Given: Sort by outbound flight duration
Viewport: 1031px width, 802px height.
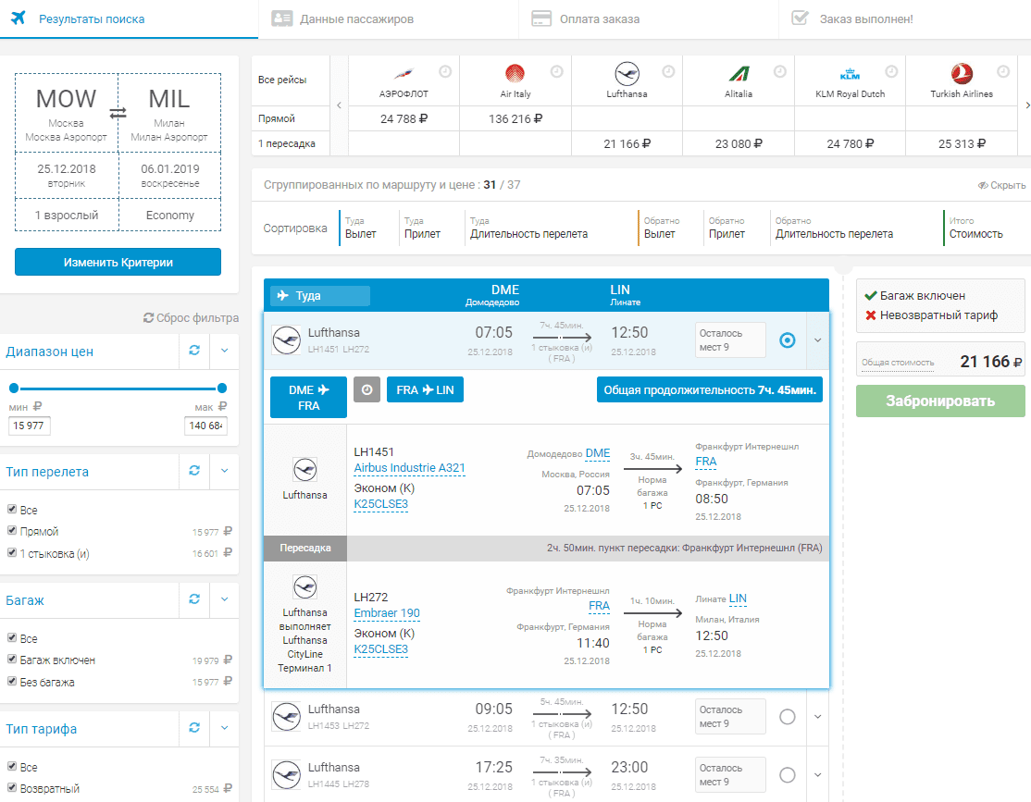Looking at the screenshot, I should pyautogui.click(x=528, y=228).
